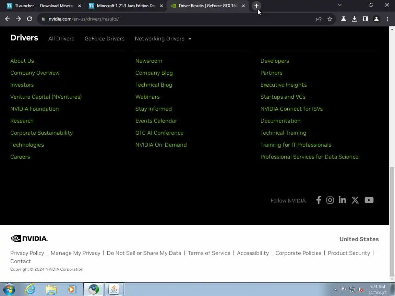The height and width of the screenshot is (296, 395).
Task: Open All Drivers menu item
Action: click(61, 38)
